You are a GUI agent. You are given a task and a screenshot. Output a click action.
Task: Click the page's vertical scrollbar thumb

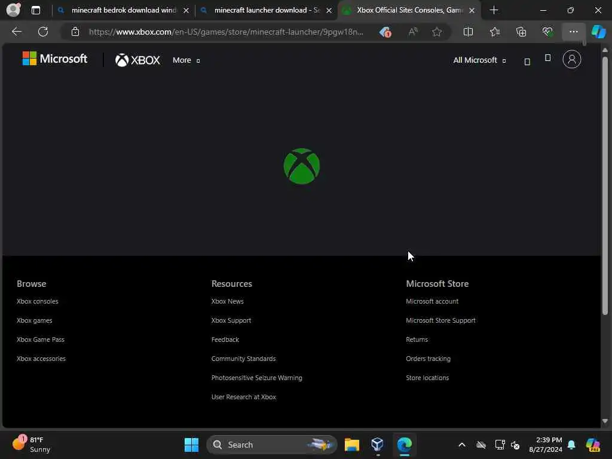pos(605,185)
